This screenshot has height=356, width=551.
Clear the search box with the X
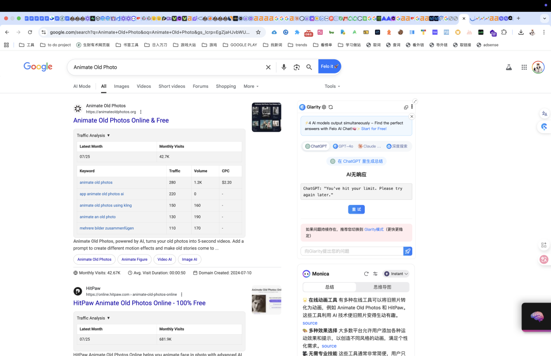coord(268,67)
